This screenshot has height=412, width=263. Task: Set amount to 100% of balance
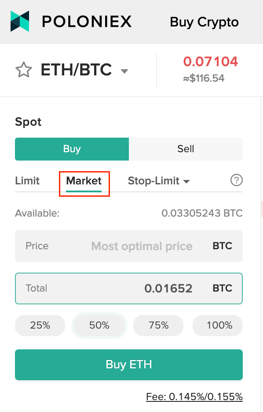pos(218,325)
